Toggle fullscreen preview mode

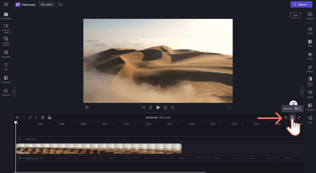point(229,107)
